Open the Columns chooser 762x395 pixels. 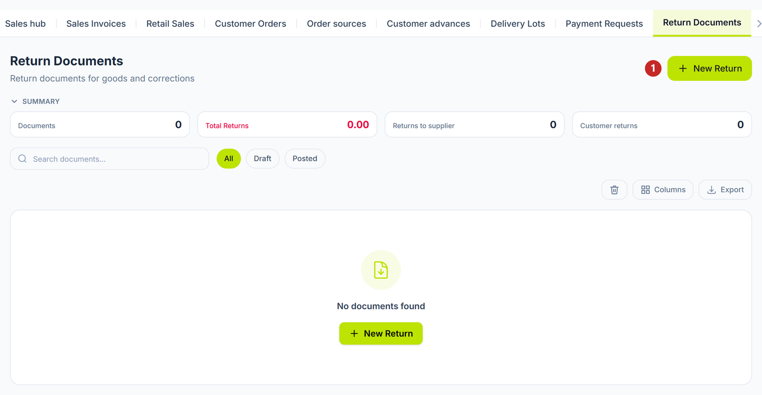(x=663, y=190)
